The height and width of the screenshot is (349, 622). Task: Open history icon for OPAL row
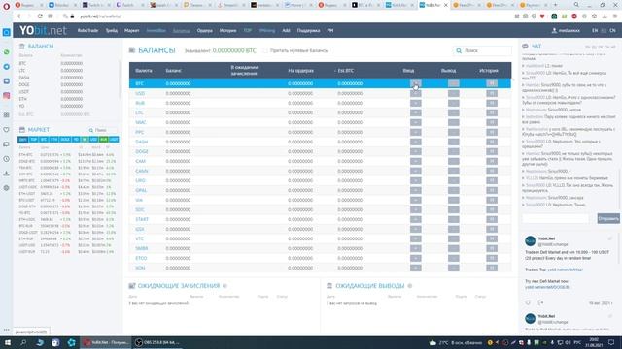(492, 190)
